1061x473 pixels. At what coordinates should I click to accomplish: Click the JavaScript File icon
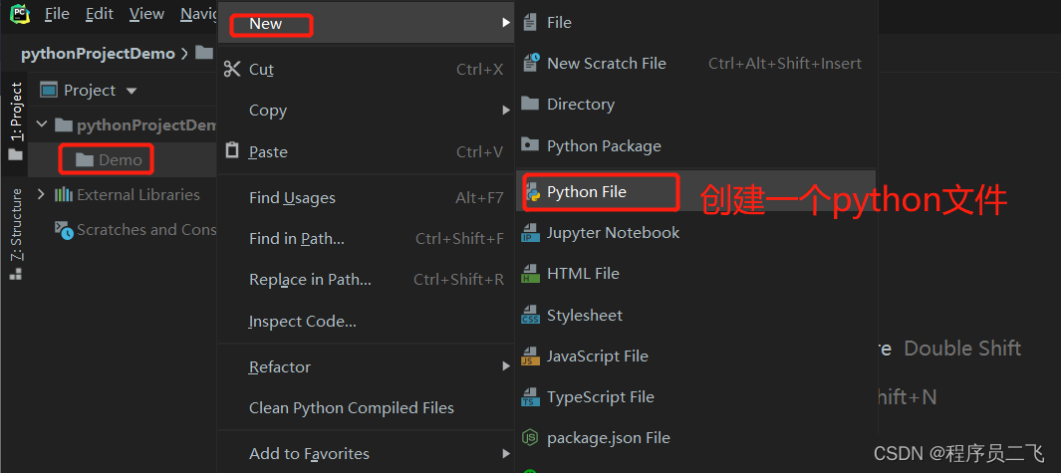pos(530,356)
